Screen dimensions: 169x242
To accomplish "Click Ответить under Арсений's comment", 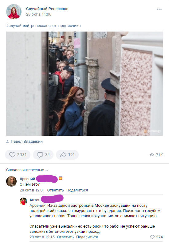I will click(55, 190).
